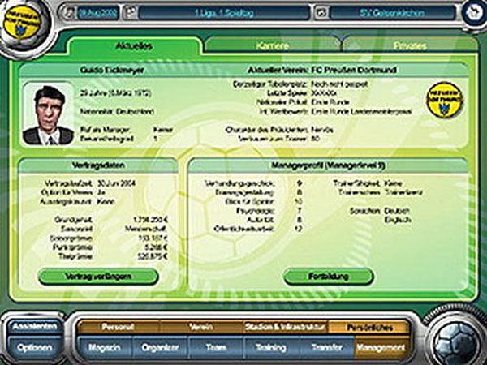Click the manager name Guido Eickmeyer
Viewport: 487px width, 365px height.
[x=112, y=70]
